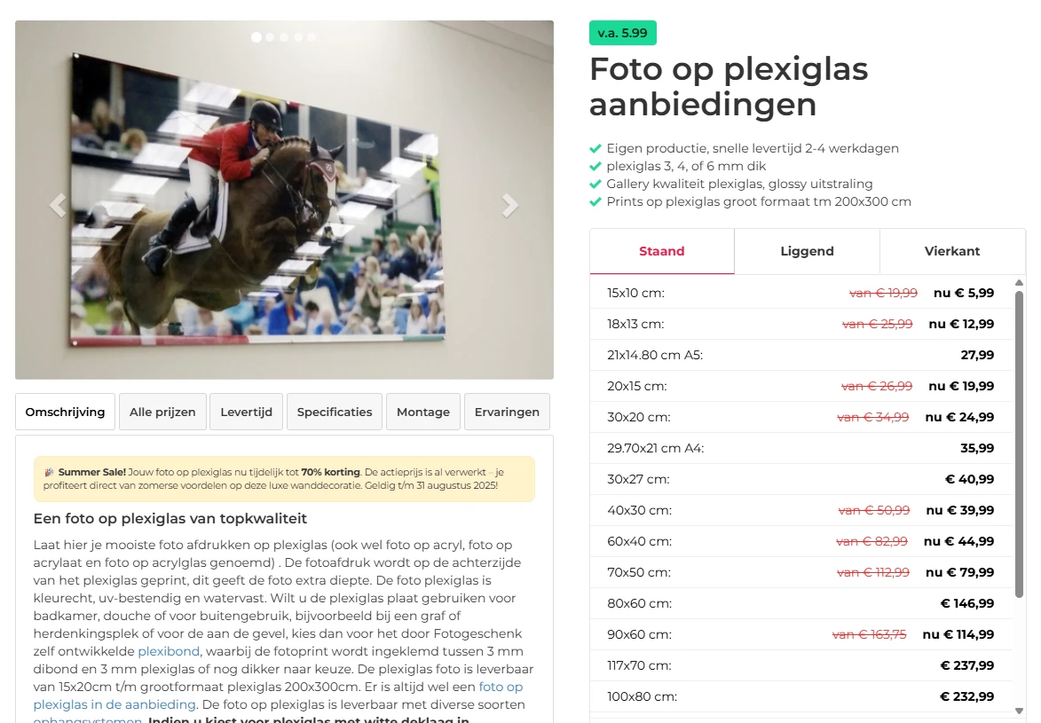View the Ervaringen reviews tab

click(508, 412)
